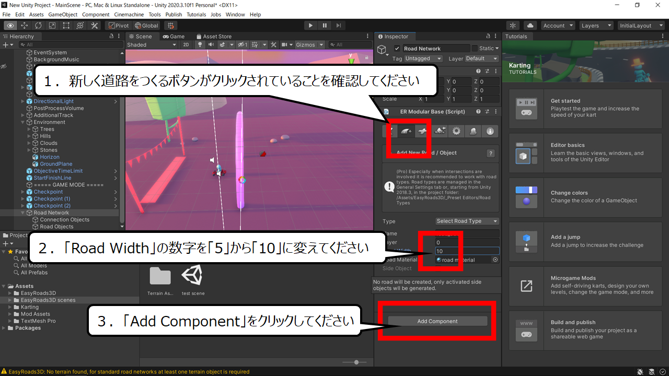Click the intersection/crossing toolbar icon
The width and height of the screenshot is (669, 376).
423,131
